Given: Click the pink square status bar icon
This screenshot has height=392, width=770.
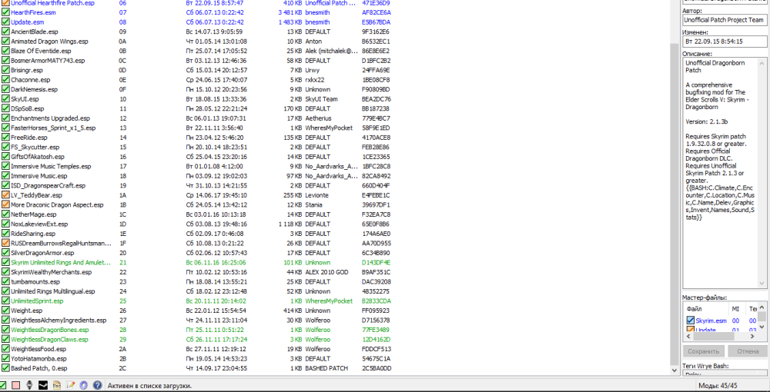Looking at the screenshot, I should click(x=16, y=385).
